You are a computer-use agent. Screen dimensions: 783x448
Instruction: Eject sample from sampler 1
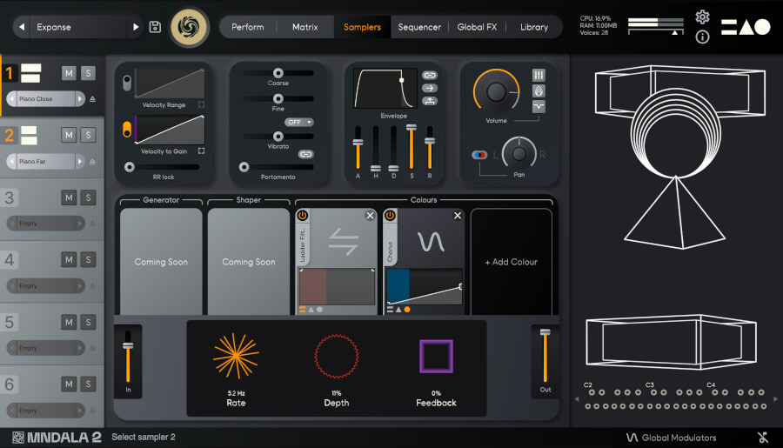pyautogui.click(x=92, y=99)
